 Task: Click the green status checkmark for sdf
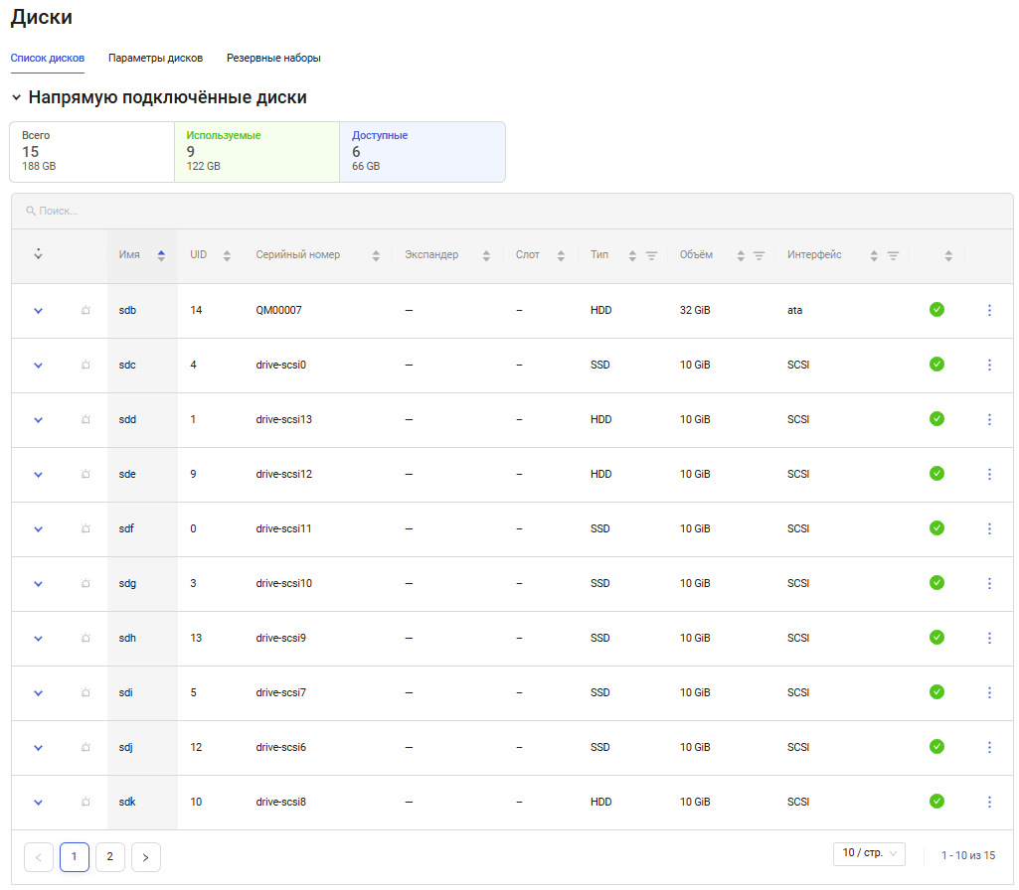click(936, 527)
